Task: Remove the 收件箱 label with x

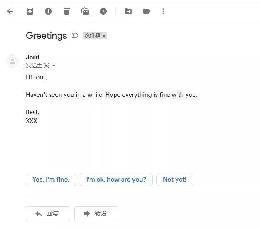Action: coord(104,36)
